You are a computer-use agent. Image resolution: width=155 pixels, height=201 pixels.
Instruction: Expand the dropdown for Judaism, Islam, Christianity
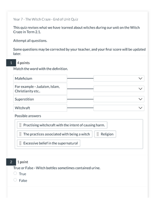pyautogui.click(x=119, y=89)
